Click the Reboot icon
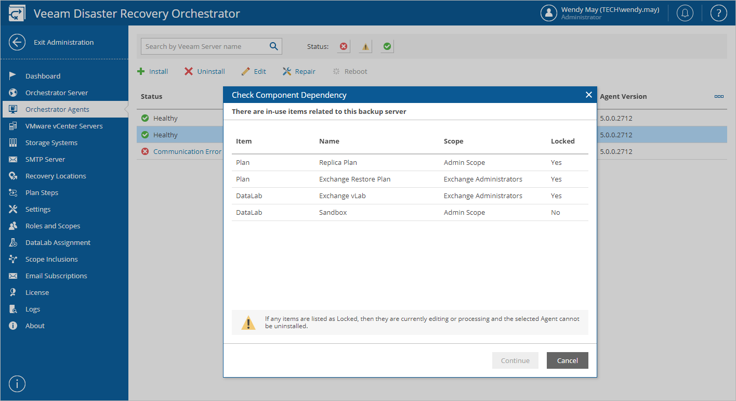 [336, 71]
